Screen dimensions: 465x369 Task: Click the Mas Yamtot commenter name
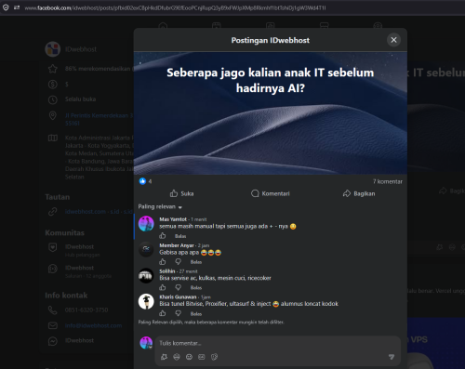(173, 219)
